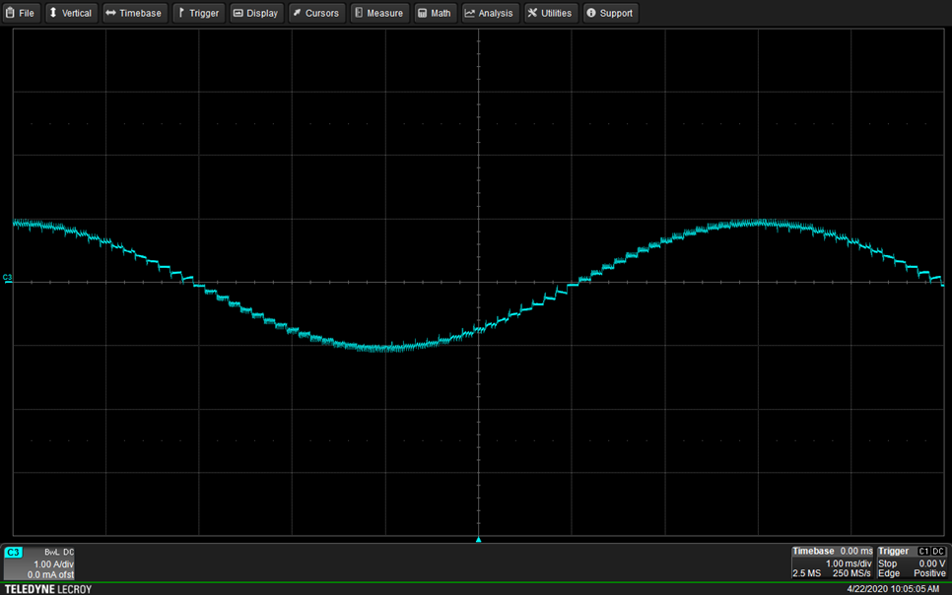Image resolution: width=952 pixels, height=595 pixels.
Task: Click the cyan C3 badge in channel descriptor
Action: coord(14,553)
